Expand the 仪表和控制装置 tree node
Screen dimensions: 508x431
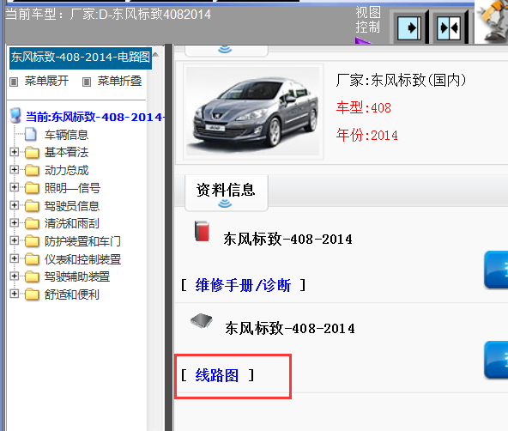pos(14,258)
